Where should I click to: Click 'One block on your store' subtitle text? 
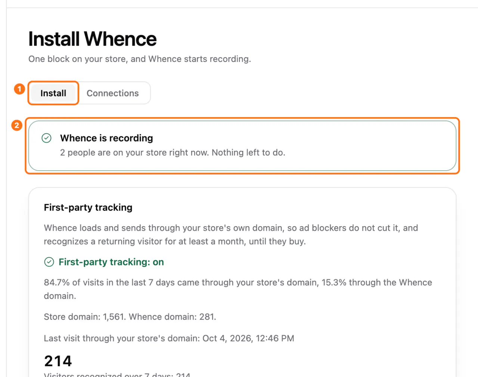140,59
